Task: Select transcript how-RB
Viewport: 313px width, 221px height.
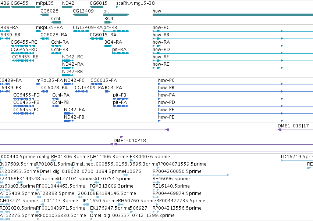Action: click(x=161, y=35)
